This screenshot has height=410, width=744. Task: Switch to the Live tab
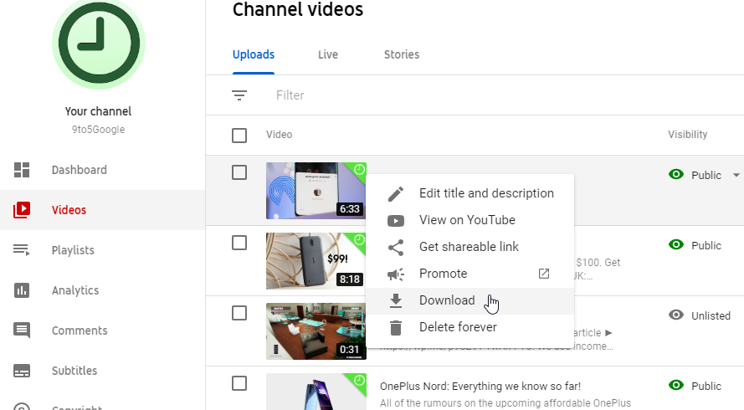tap(328, 54)
